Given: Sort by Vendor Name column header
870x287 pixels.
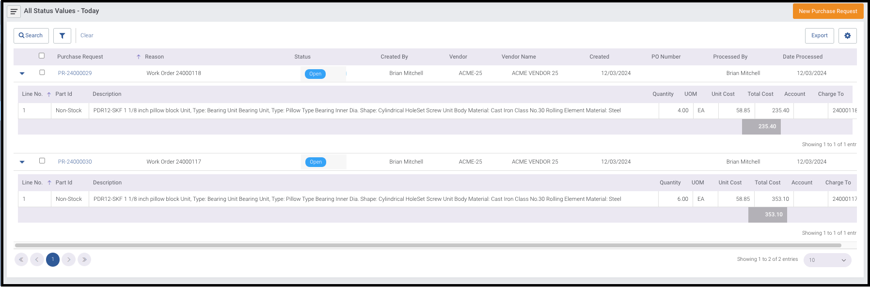Looking at the screenshot, I should point(519,57).
